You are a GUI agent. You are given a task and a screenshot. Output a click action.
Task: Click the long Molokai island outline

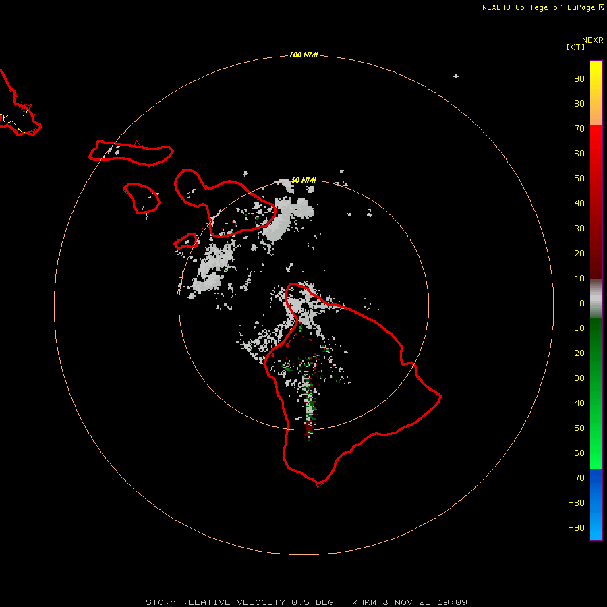pos(132,153)
